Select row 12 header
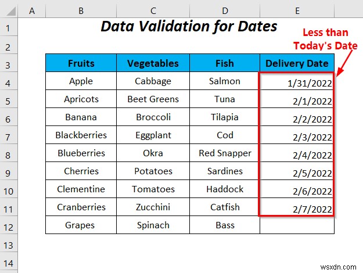Image resolution: width=363 pixels, height=273 pixels. click(8, 225)
